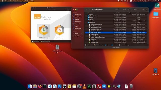Eject the ROCKET volume in sidebar
Screen dimensions: 161x90
(82, 34)
